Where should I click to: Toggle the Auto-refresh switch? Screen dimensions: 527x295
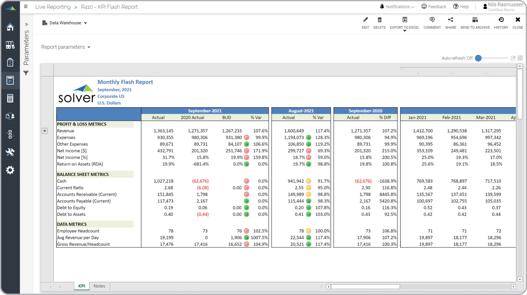(x=478, y=58)
